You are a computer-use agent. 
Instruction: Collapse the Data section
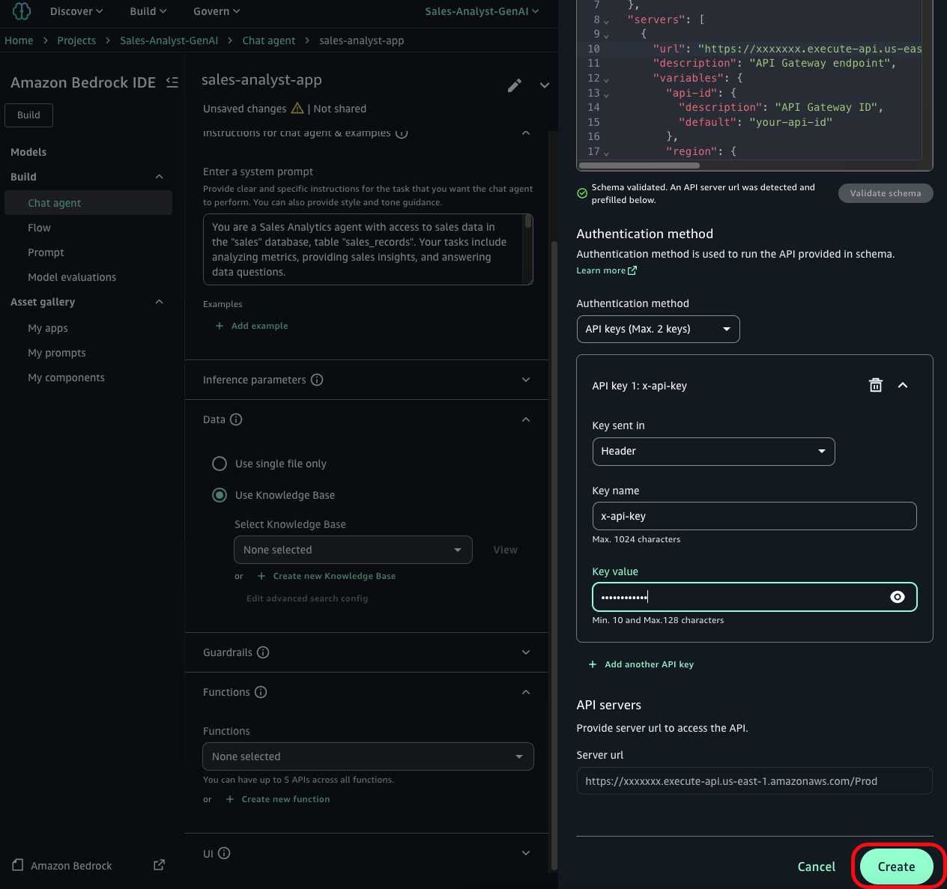[x=526, y=419]
